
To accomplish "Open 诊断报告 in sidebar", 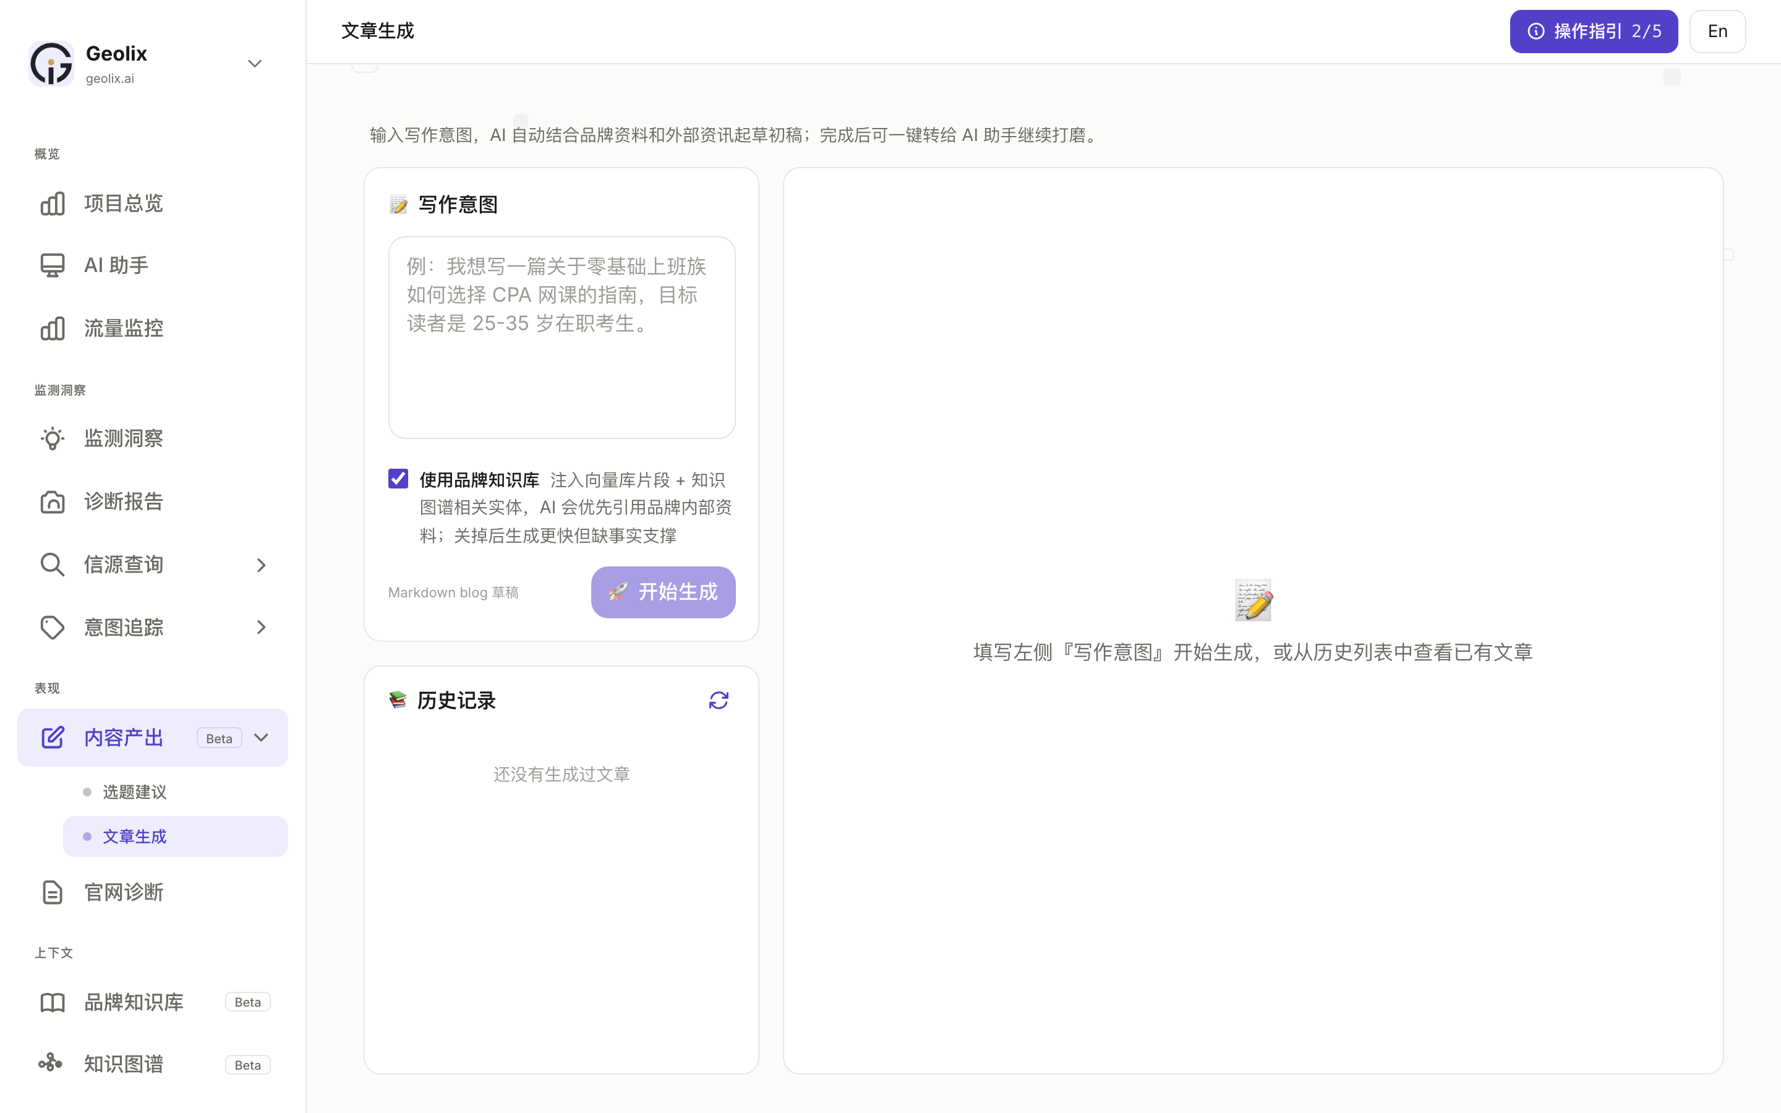I will tap(153, 501).
